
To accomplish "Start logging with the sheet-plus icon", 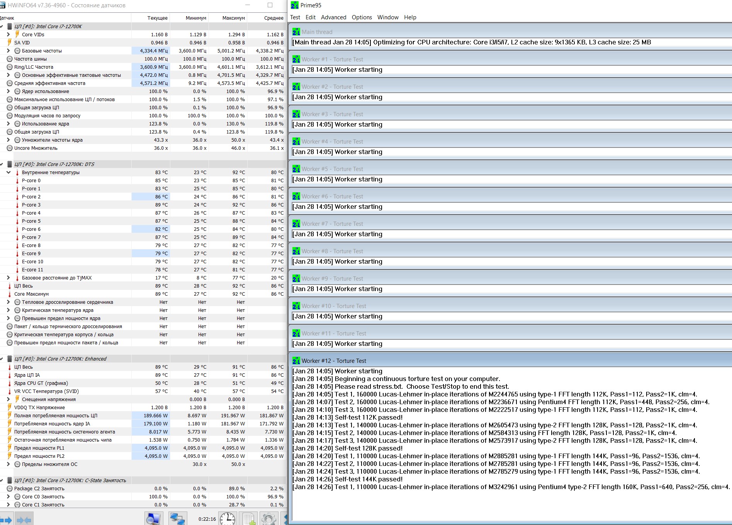I will pyautogui.click(x=249, y=518).
